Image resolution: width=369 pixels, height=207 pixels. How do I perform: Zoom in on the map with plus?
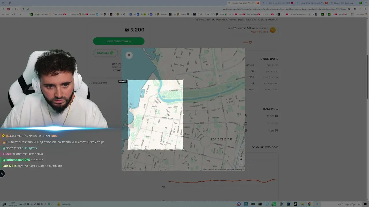pos(241,160)
